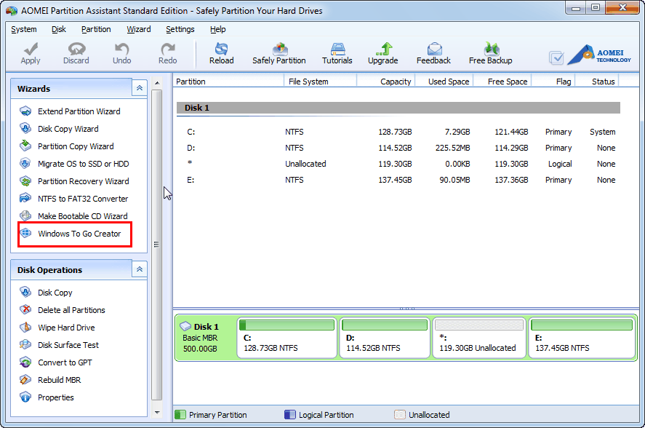Select the 119.30GB Unallocated block
This screenshot has width=645, height=428.
click(478, 337)
